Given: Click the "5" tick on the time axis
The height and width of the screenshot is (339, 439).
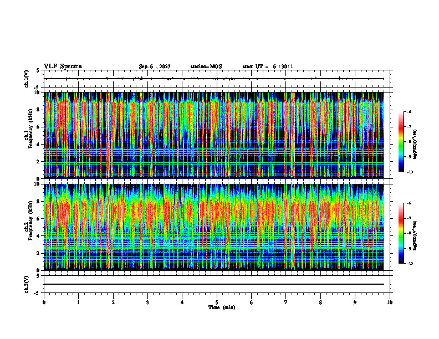Looking at the screenshot, I should [217, 302].
